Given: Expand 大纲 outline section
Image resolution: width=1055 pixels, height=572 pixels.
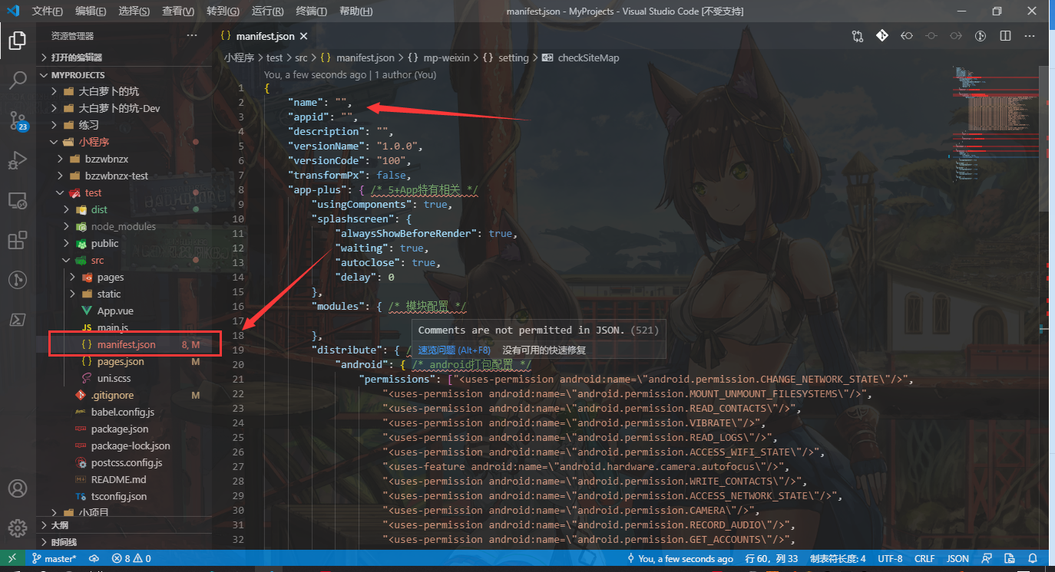Looking at the screenshot, I should tap(124, 525).
